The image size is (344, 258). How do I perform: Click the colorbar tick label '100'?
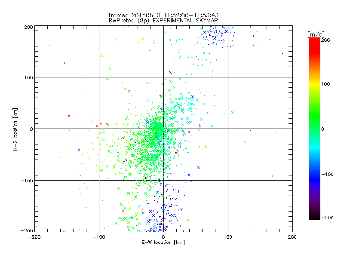[x=326, y=84]
